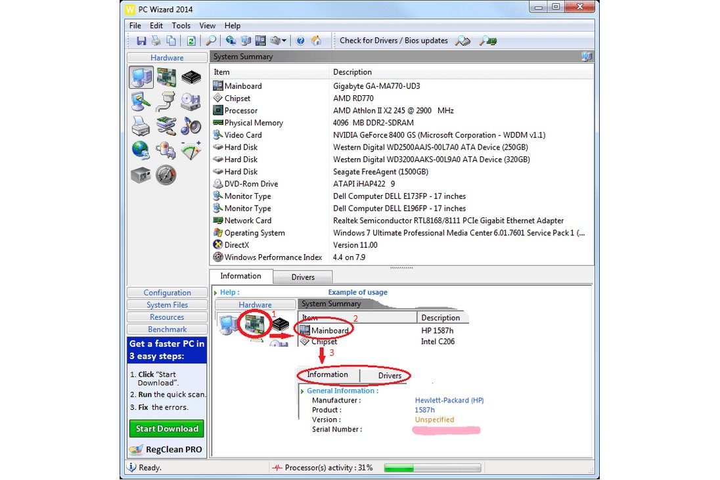Select the Operating System row

point(401,232)
